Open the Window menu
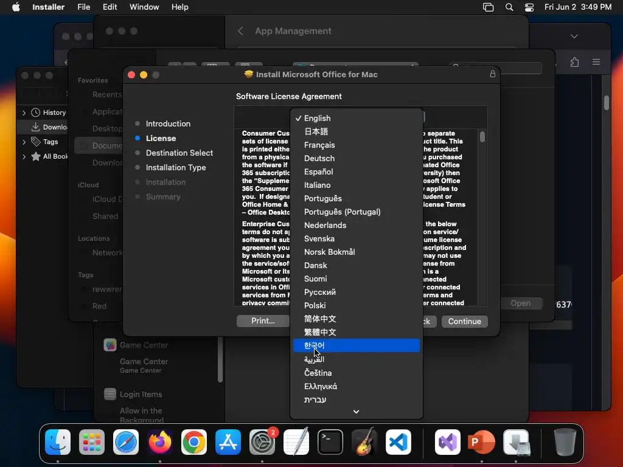Image resolution: width=623 pixels, height=467 pixels. (144, 7)
